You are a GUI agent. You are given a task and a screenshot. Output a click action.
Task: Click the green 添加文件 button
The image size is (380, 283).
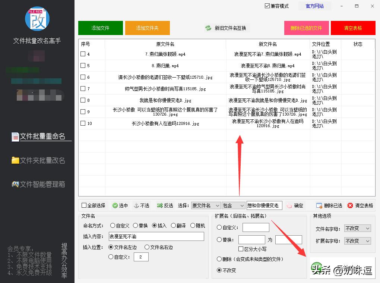click(100, 28)
